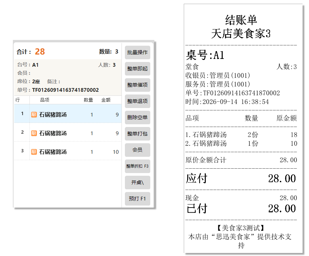
Task: Click the store name 天店美食家3 on receipt
Action: tap(241, 34)
